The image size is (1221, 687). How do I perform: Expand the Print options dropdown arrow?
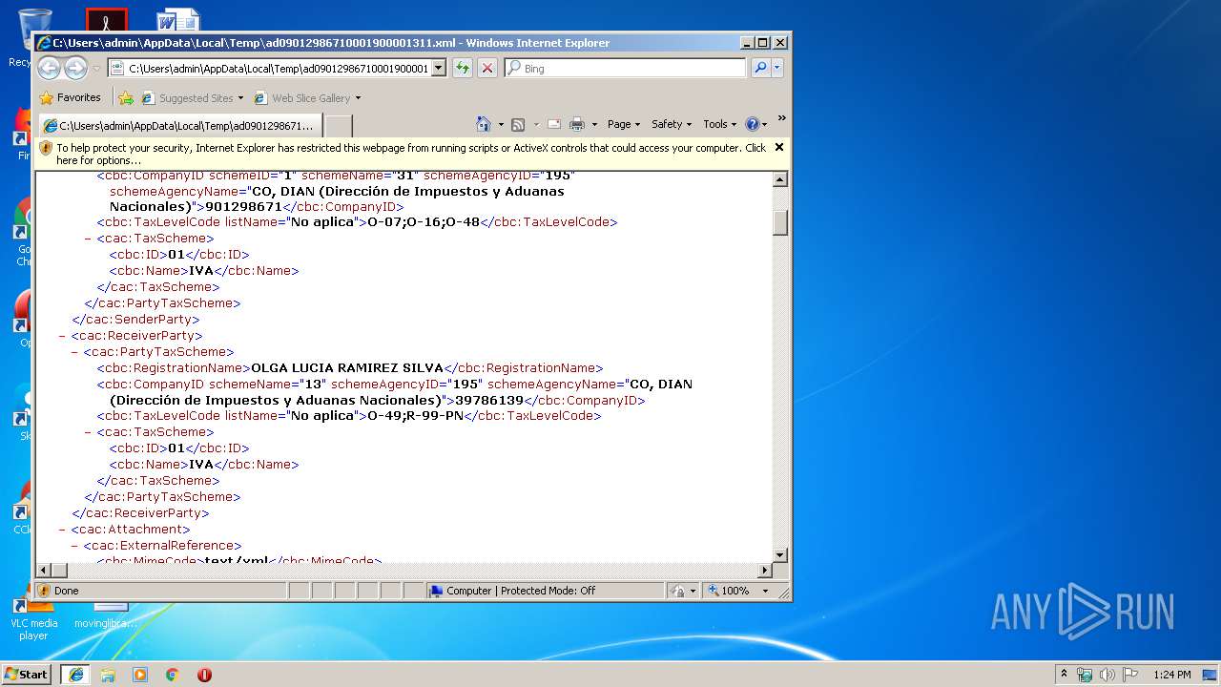click(x=594, y=124)
